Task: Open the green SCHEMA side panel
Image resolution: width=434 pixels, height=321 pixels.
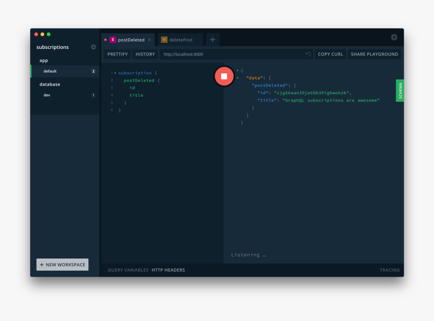Action: pyautogui.click(x=400, y=91)
